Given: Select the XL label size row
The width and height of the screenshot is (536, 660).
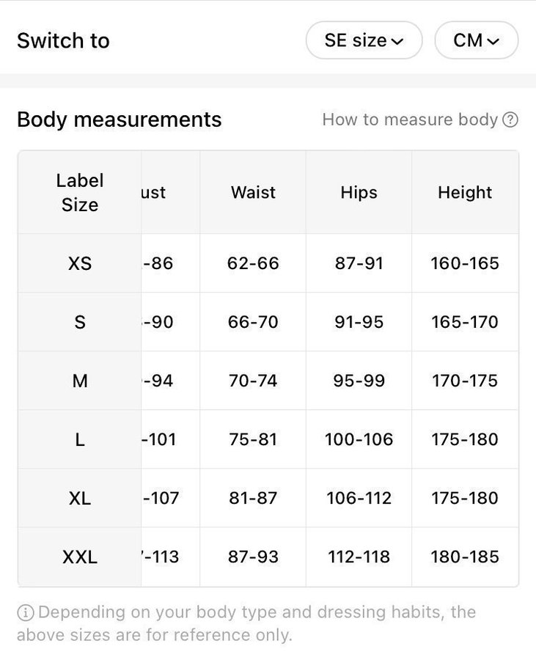Looking at the screenshot, I should pos(80,498).
